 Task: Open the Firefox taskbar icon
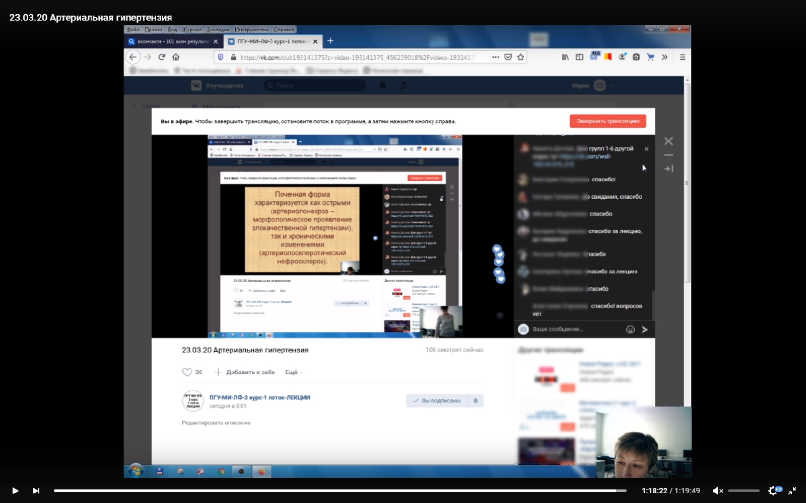(x=261, y=472)
